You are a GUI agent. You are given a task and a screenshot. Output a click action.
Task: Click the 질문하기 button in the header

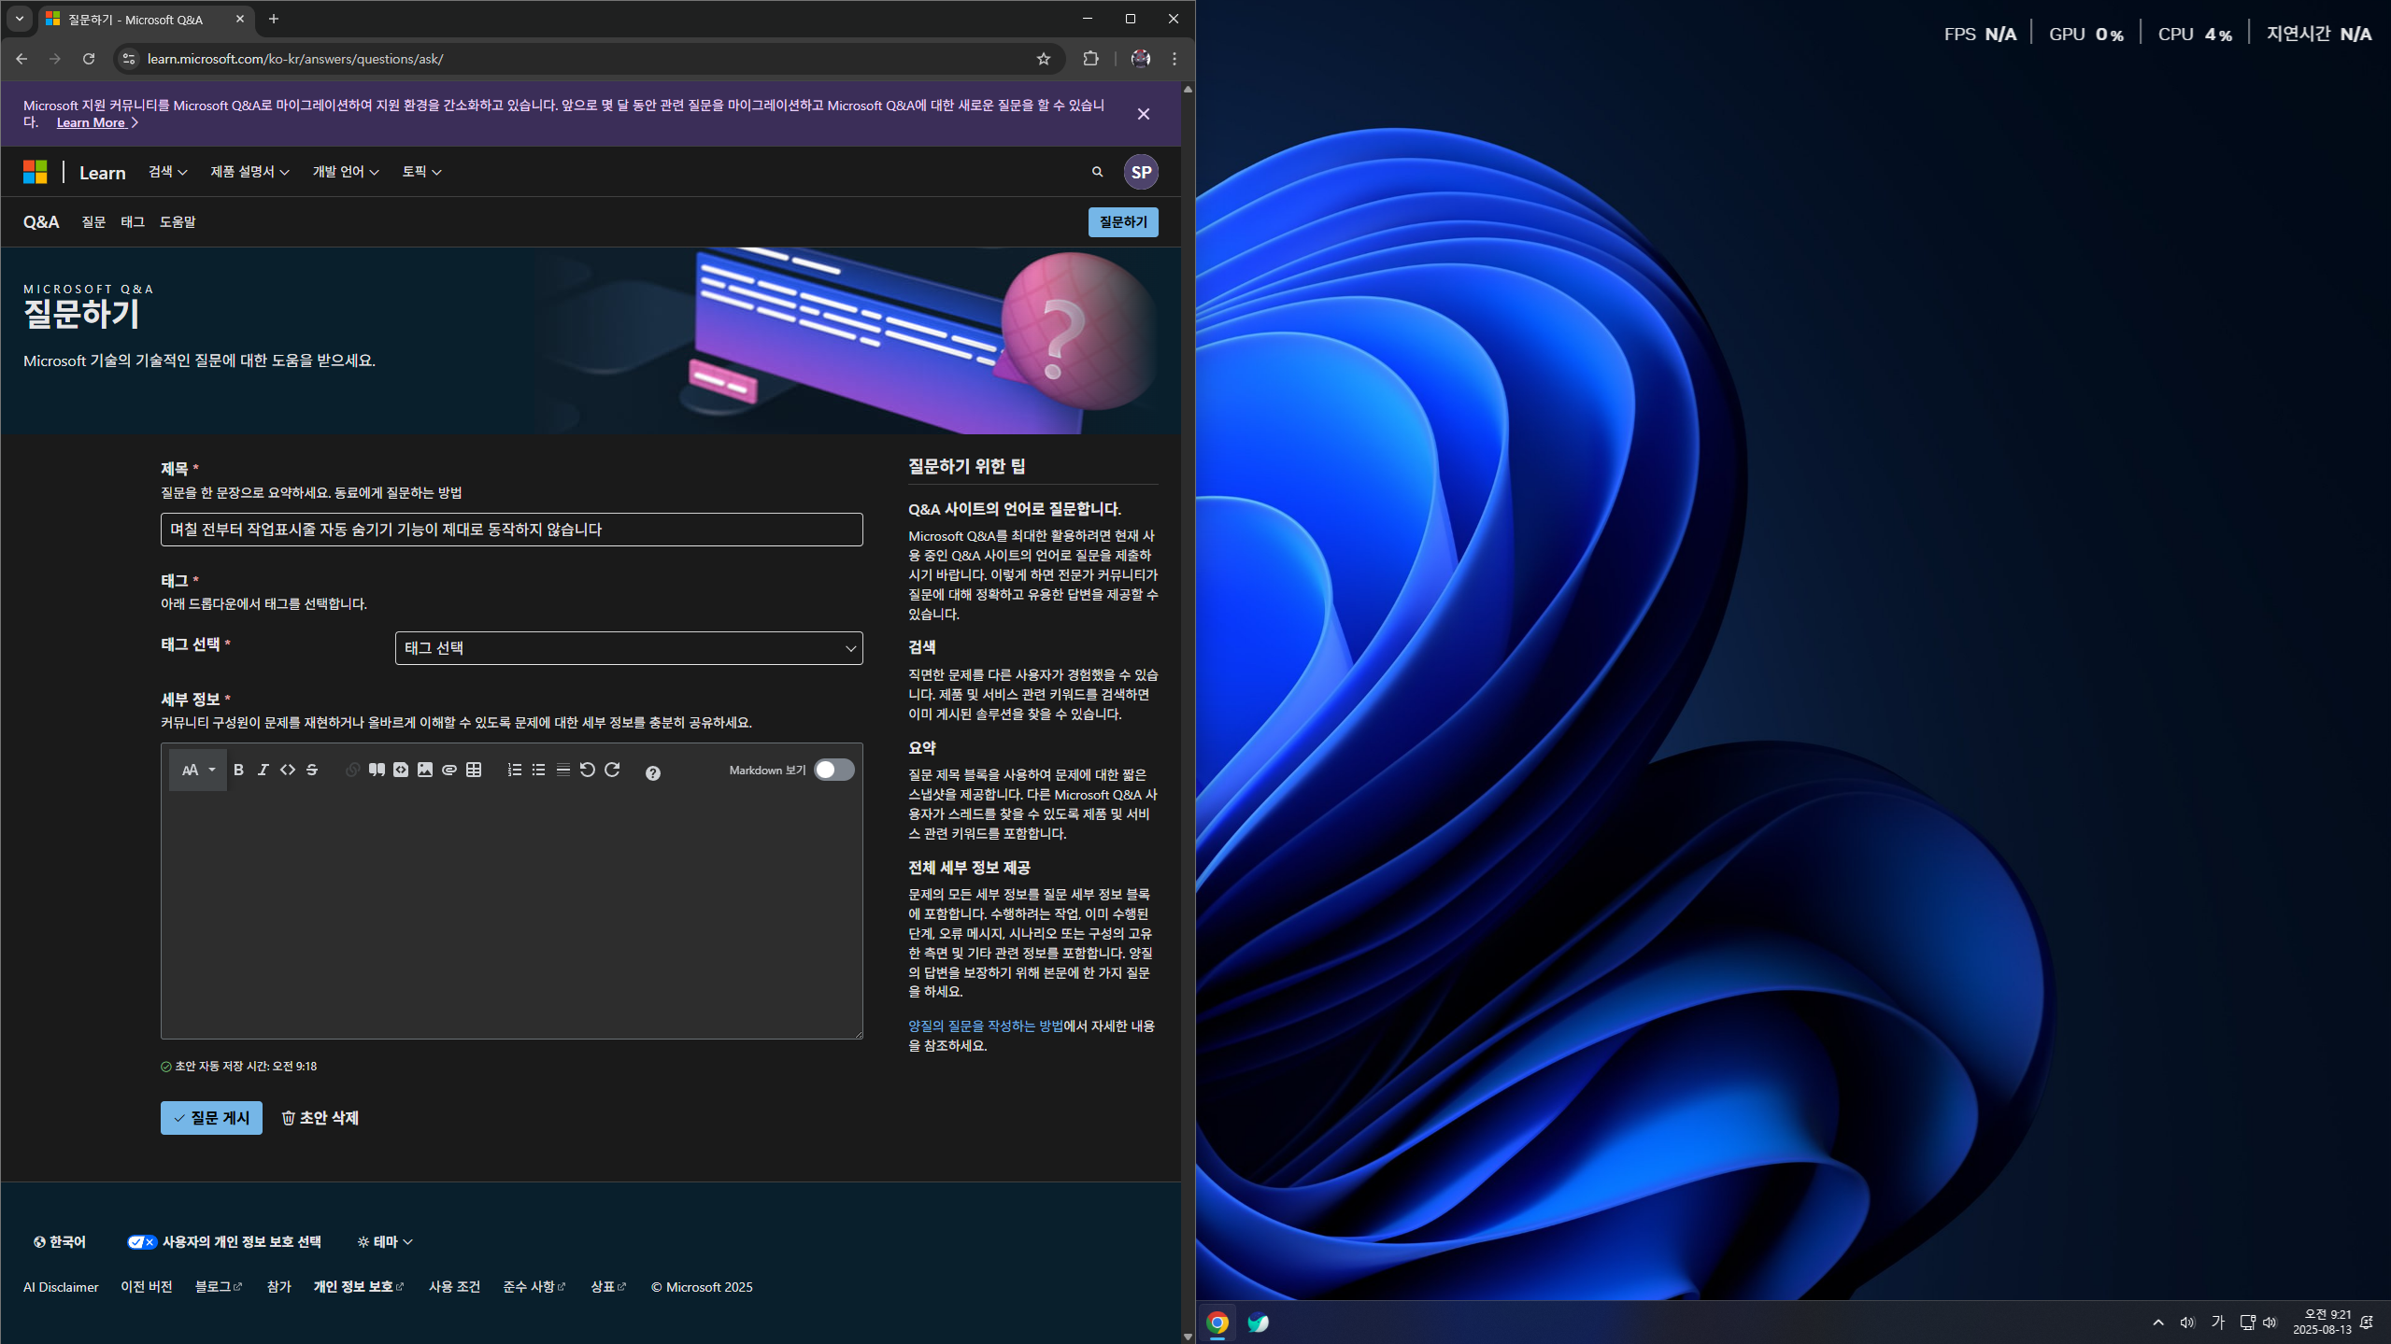click(x=1123, y=222)
